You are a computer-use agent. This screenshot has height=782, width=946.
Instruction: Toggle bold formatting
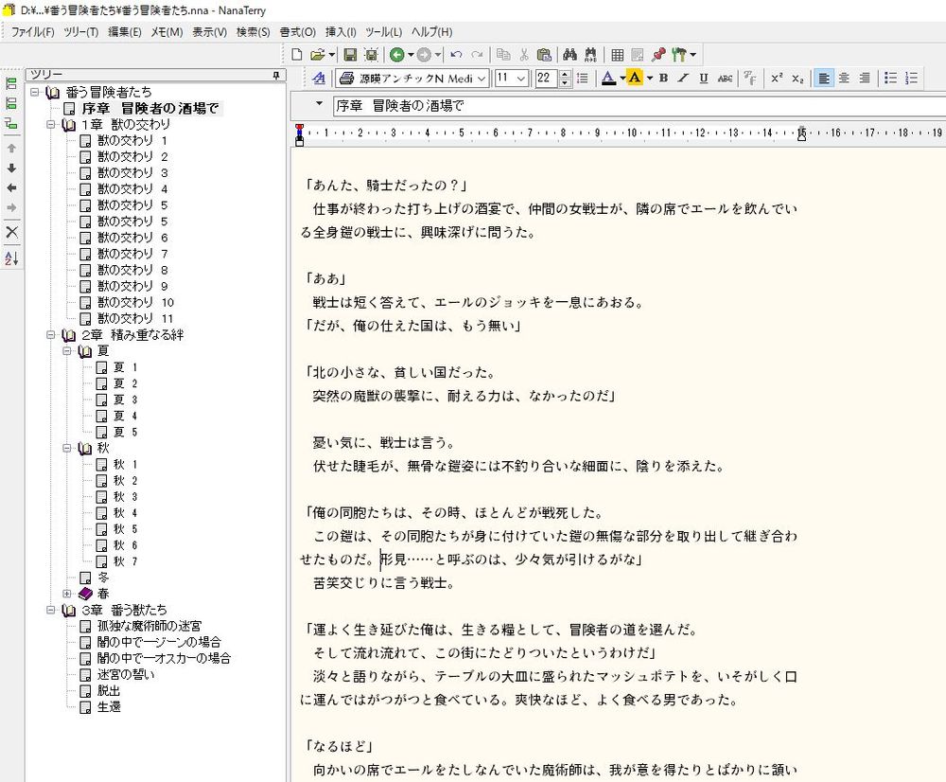tap(664, 78)
